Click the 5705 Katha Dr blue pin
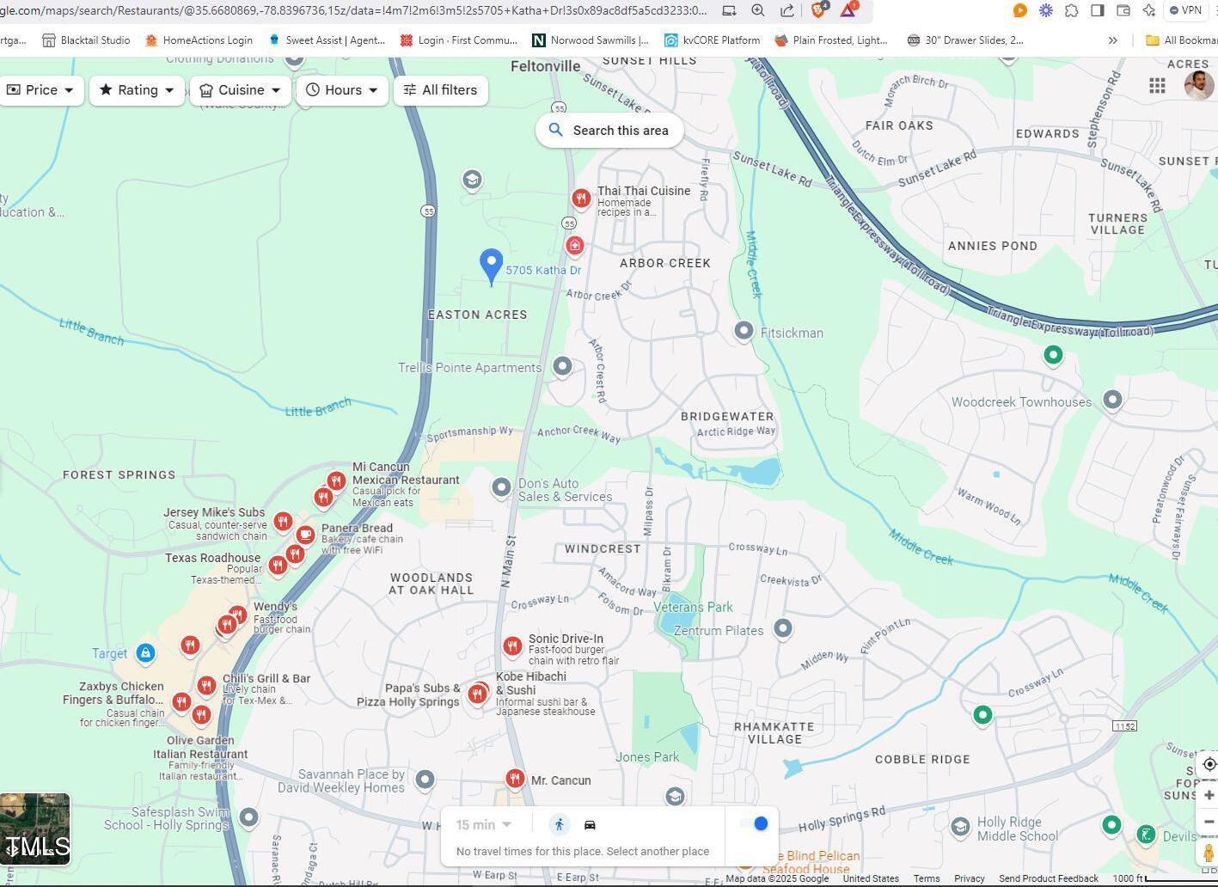This screenshot has width=1218, height=887. pyautogui.click(x=491, y=266)
